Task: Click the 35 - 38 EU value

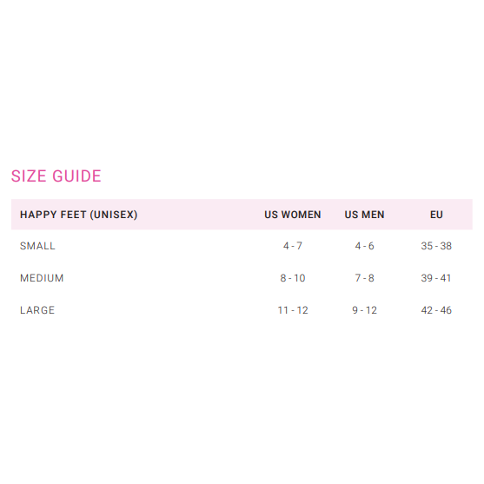Action: [436, 246]
